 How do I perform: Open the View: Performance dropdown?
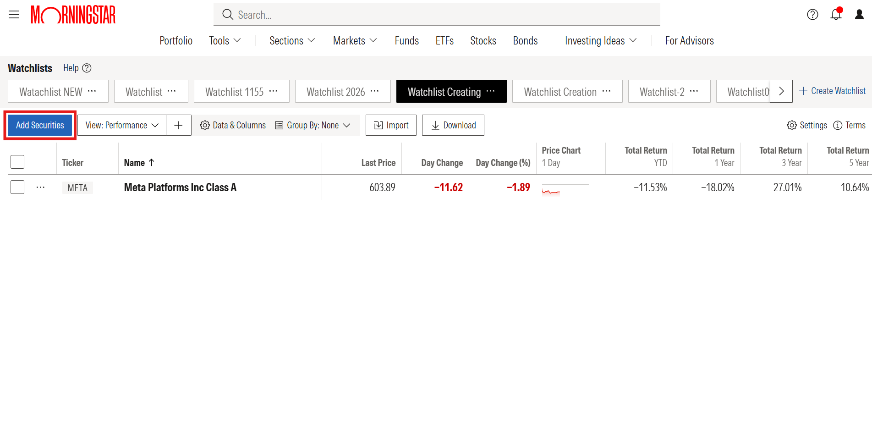pos(122,125)
